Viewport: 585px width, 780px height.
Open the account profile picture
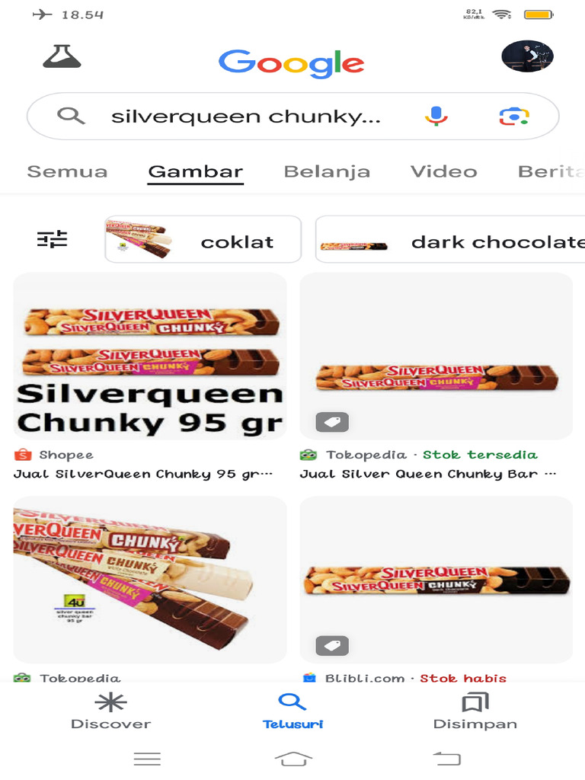click(527, 56)
